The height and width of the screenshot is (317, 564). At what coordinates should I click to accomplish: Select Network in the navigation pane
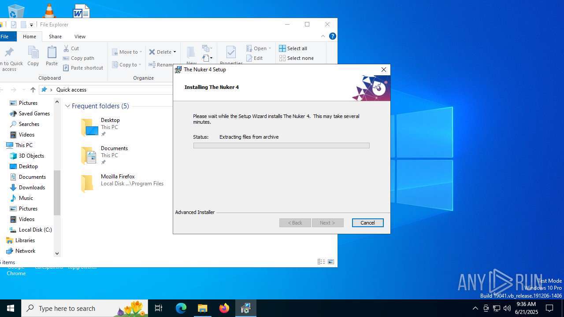(21, 251)
